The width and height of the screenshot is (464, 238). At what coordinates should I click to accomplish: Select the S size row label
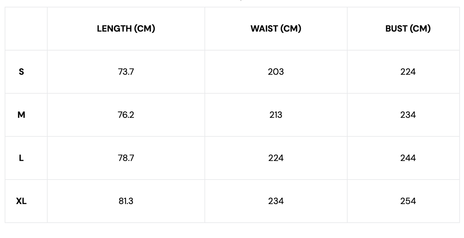pos(21,72)
